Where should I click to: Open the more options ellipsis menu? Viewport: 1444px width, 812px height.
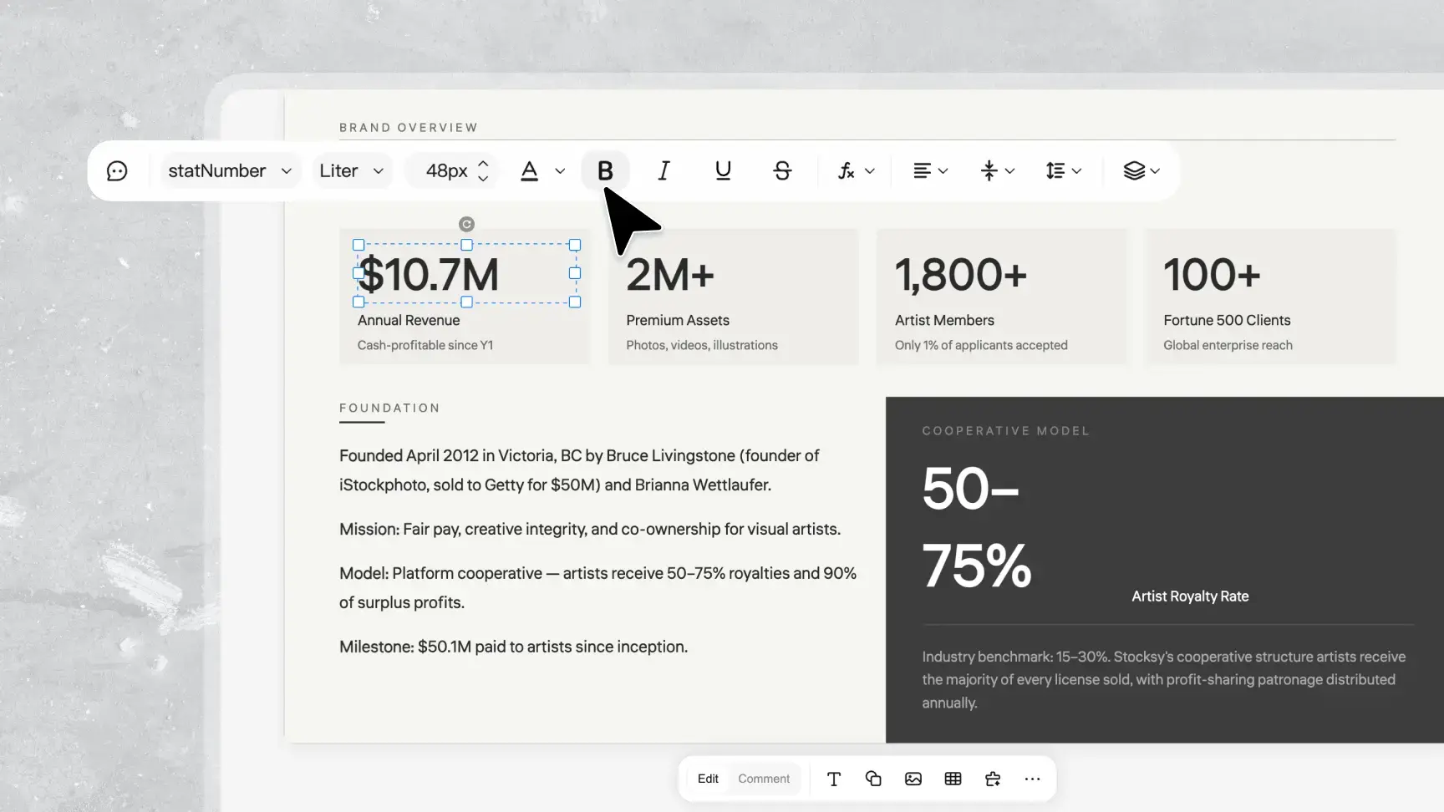coord(1032,779)
